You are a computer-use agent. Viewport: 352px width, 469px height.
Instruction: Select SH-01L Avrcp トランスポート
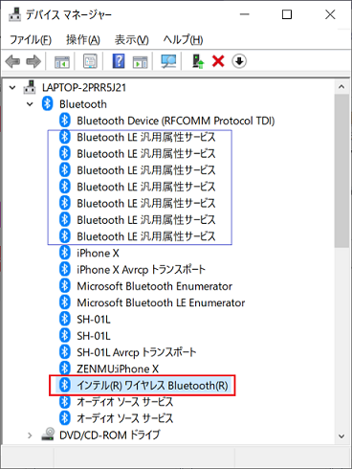tap(137, 352)
